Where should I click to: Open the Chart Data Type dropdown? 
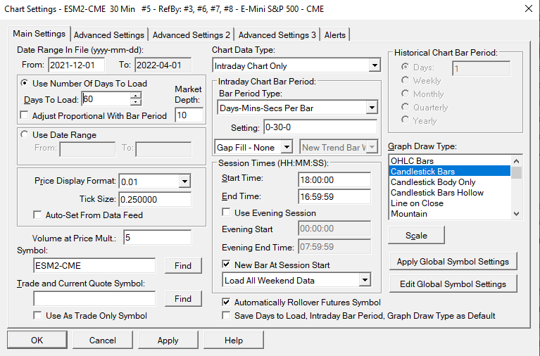[x=375, y=65]
